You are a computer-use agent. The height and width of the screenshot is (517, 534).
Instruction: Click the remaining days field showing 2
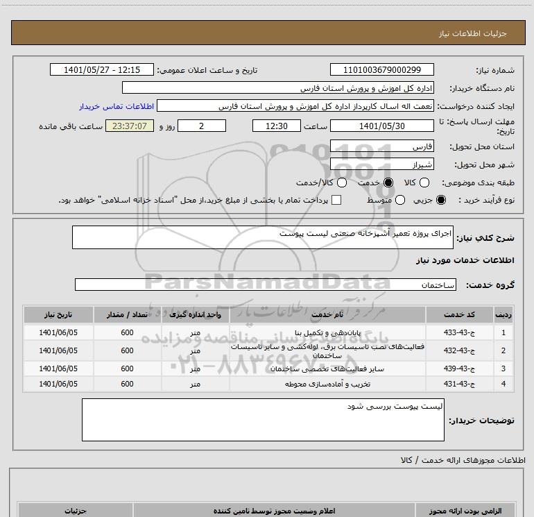tap(202, 126)
